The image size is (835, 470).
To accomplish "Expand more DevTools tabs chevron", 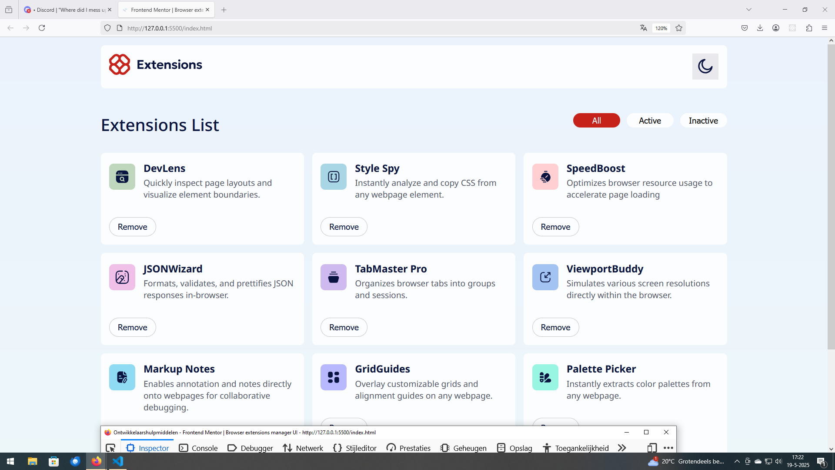I will pos(622,448).
